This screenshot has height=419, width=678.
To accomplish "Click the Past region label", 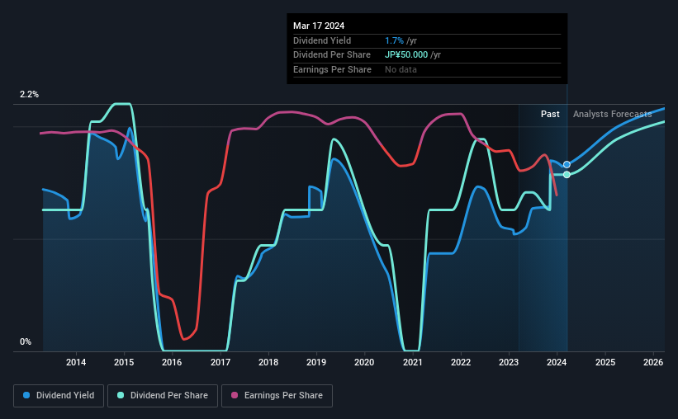I will (550, 114).
